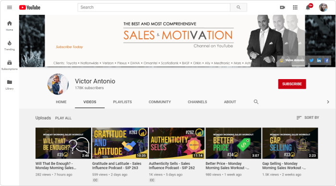The height and width of the screenshot is (186, 336).
Task: Open the Channels tab
Action: click(x=197, y=102)
